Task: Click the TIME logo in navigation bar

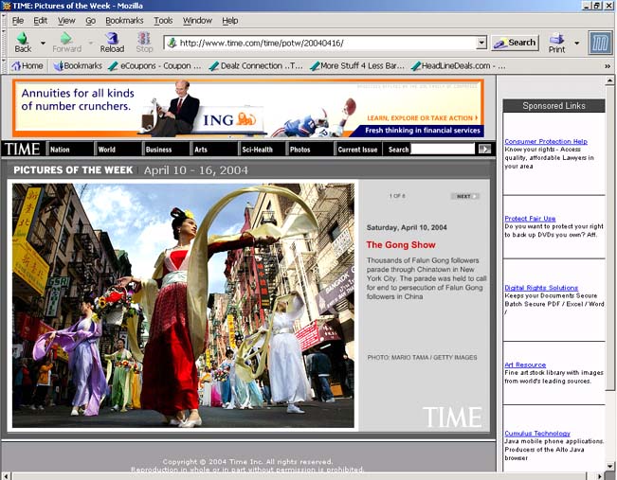Action: [22, 149]
